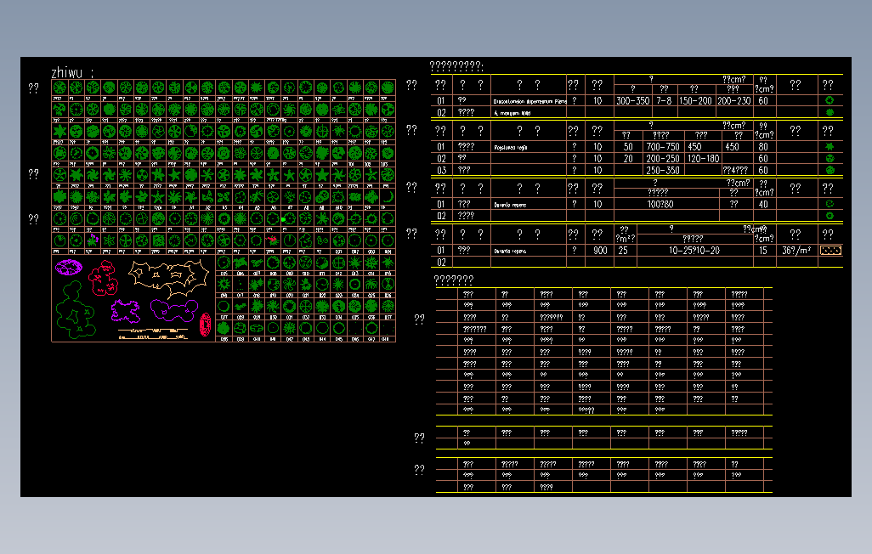Select the wide purple cloud-shaped outline
The width and height of the screenshot is (872, 554).
[x=174, y=310]
